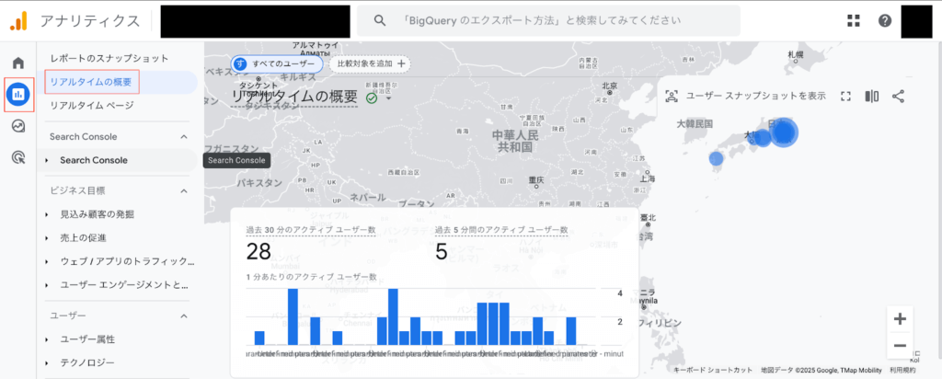Click the 28 active users value

258,252
